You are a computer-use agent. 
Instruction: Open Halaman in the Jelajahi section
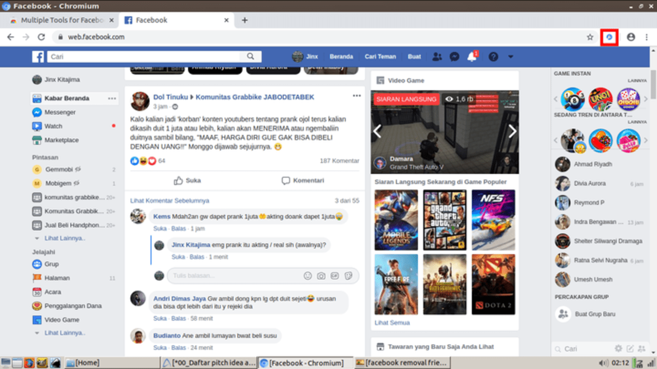click(51, 278)
